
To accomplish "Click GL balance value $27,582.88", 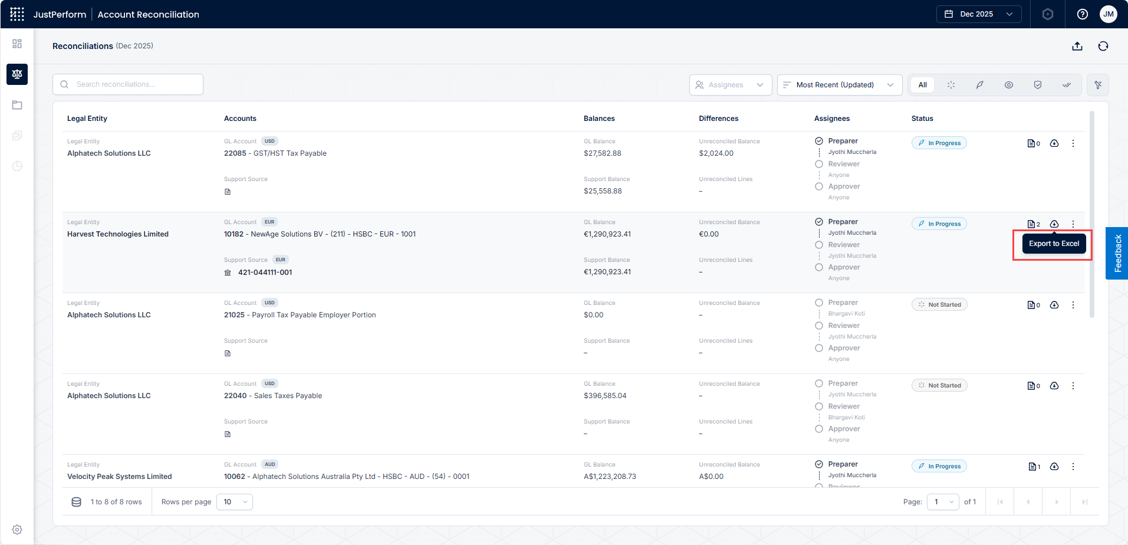I will click(603, 153).
